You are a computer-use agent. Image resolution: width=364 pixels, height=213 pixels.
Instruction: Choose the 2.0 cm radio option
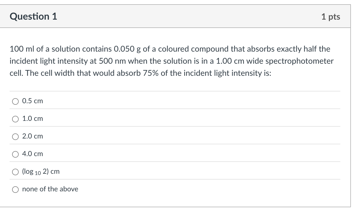(x=15, y=137)
